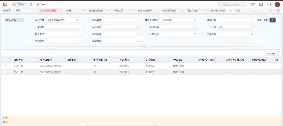Click the 重置 reset link
The height and width of the screenshot is (126, 283).
coord(266,20)
